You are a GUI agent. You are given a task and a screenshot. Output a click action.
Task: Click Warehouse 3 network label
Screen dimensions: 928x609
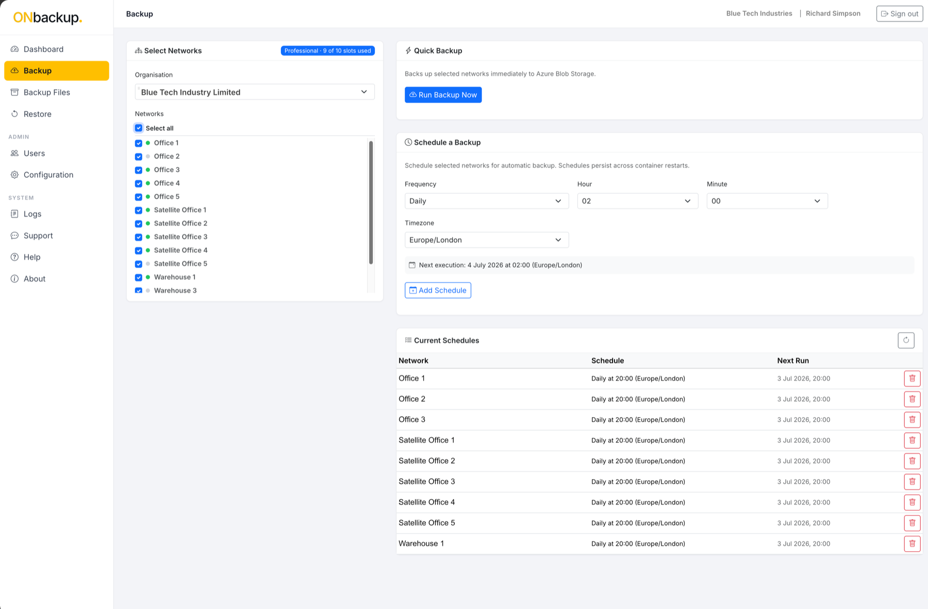pos(175,290)
